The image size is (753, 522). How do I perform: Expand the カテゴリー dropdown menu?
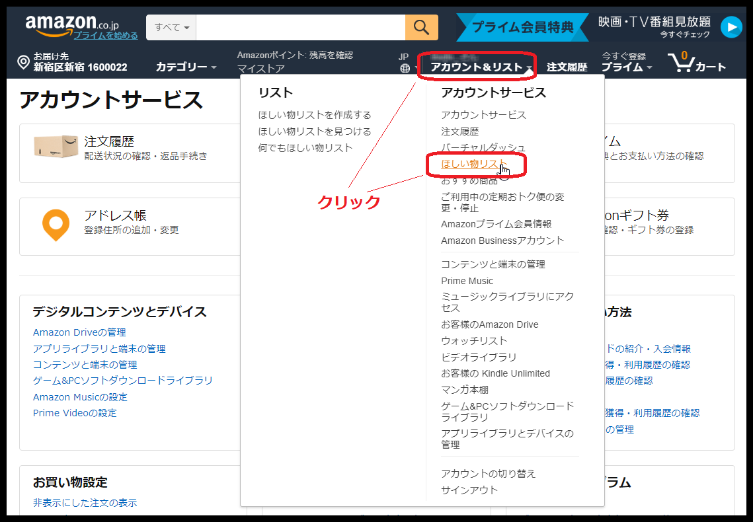186,67
